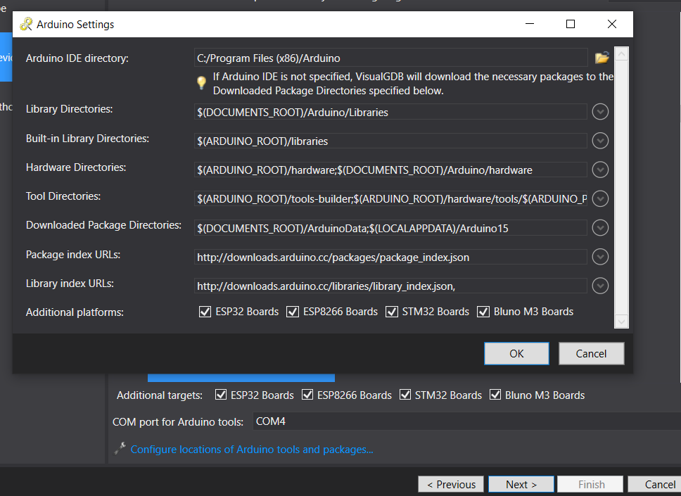Screen dimensions: 681x496
Task: Click the Arduino Settings title bar icon
Action: click(x=26, y=25)
